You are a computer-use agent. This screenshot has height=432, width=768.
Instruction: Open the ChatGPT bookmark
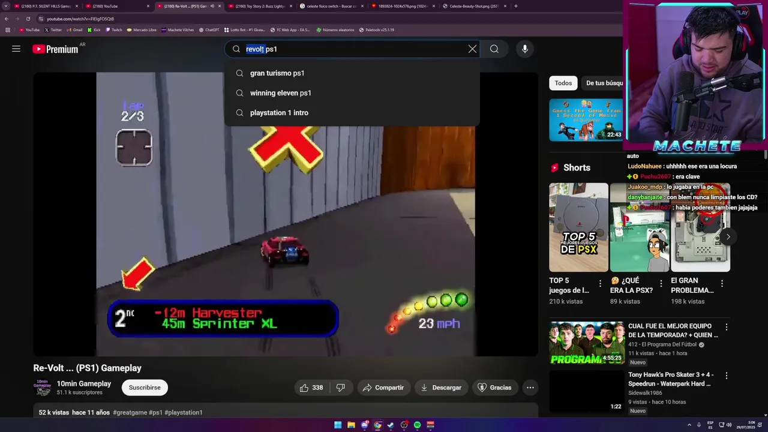point(209,29)
